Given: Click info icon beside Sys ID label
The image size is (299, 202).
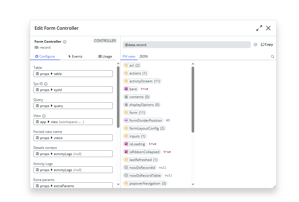Looking at the screenshot, I should (x=46, y=84).
